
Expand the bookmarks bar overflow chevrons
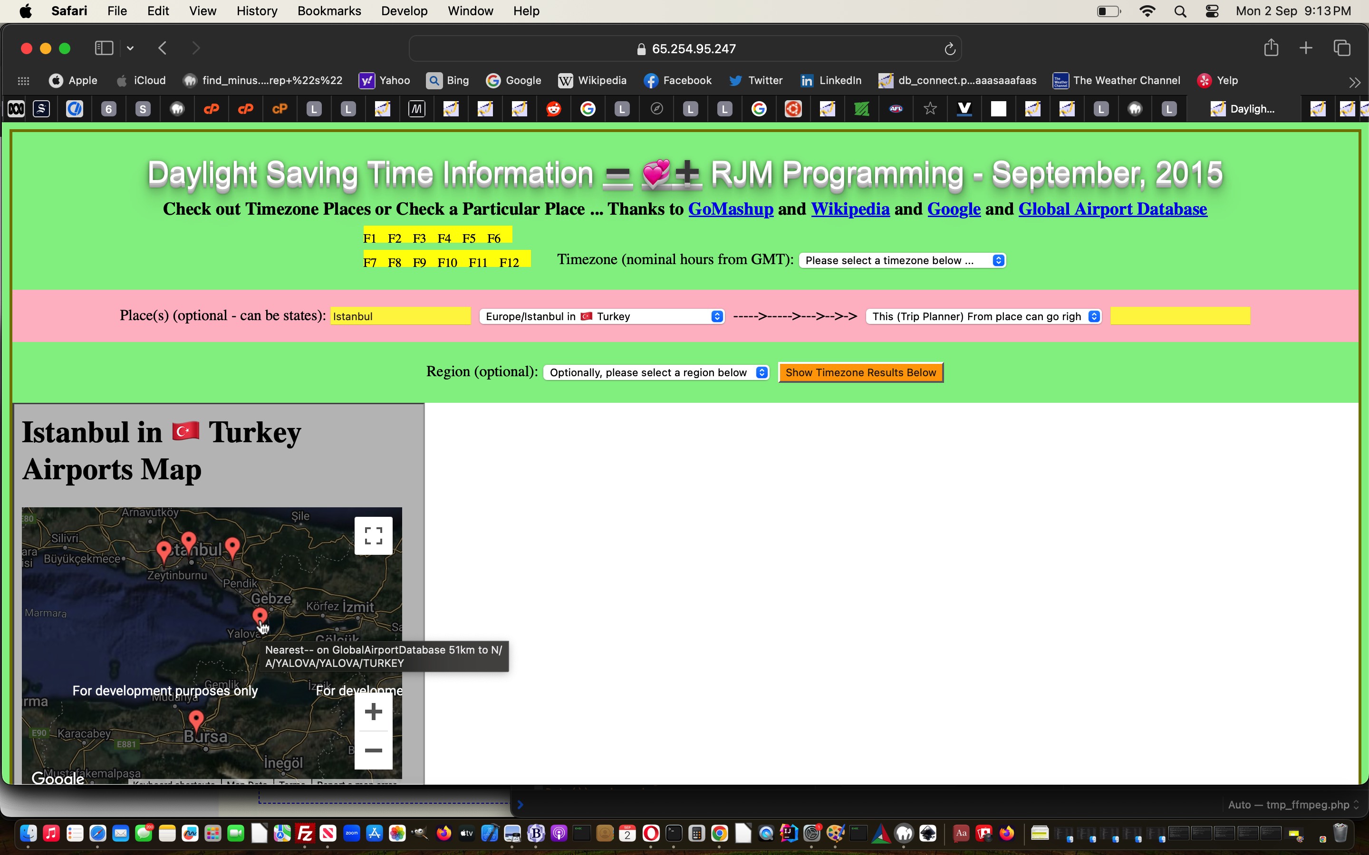[1354, 83]
